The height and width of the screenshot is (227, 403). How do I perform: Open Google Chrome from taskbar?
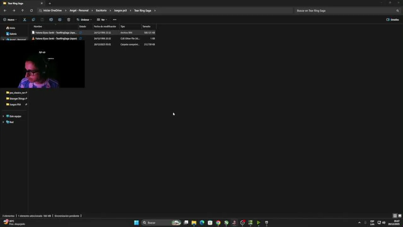tap(218, 223)
